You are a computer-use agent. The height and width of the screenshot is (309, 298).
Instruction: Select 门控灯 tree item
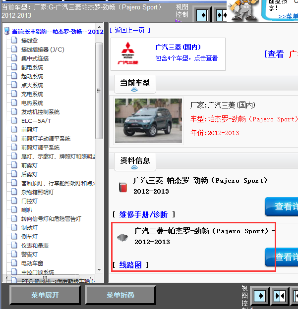tap(29, 201)
